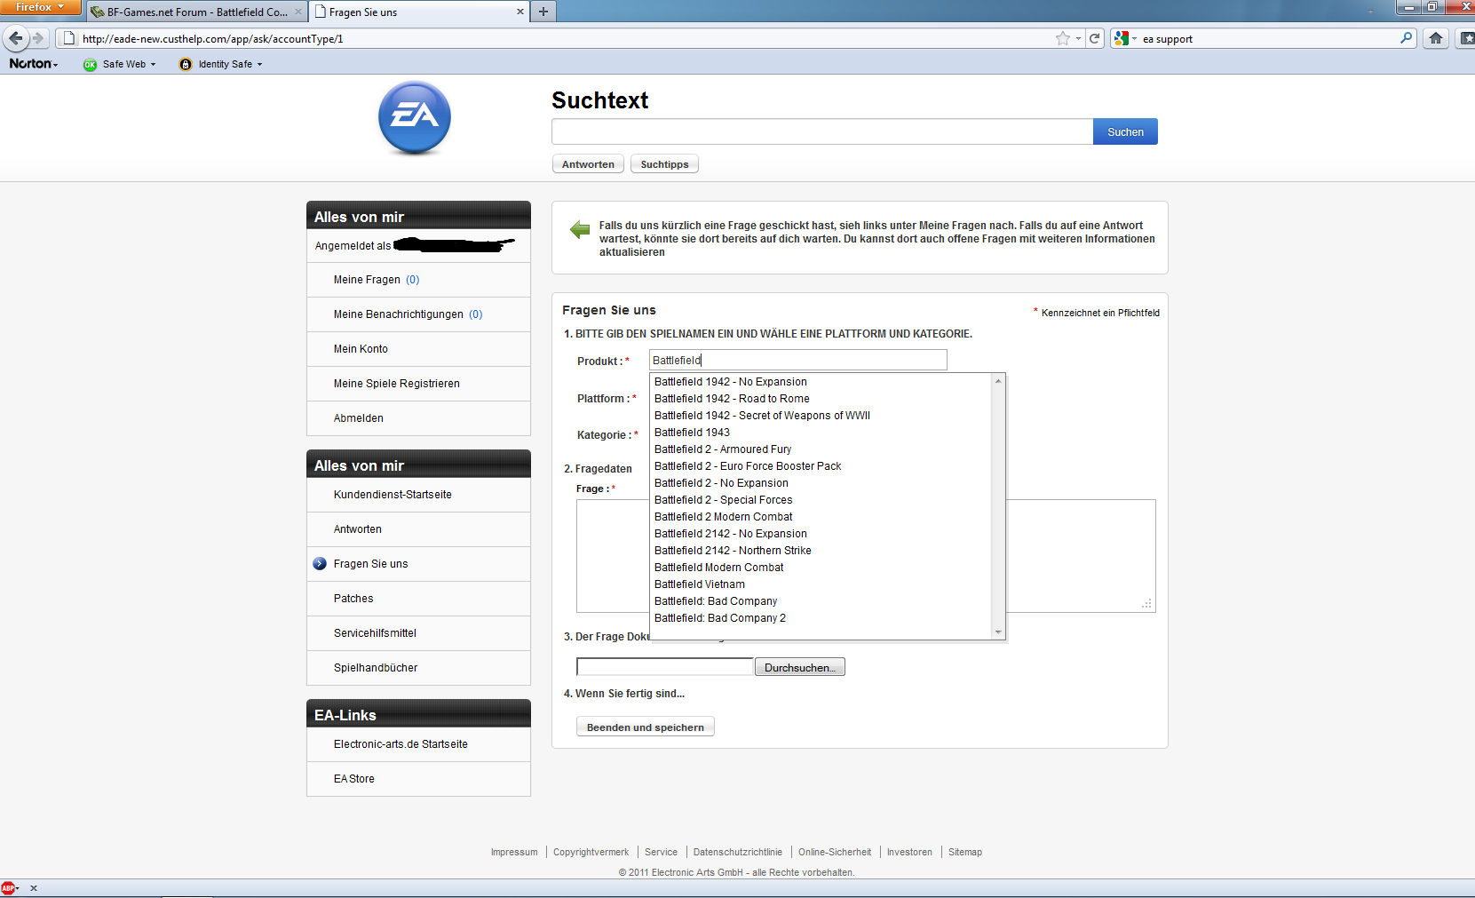This screenshot has height=898, width=1475.
Task: Open Meine Spiele Registrieren
Action: tap(418, 384)
